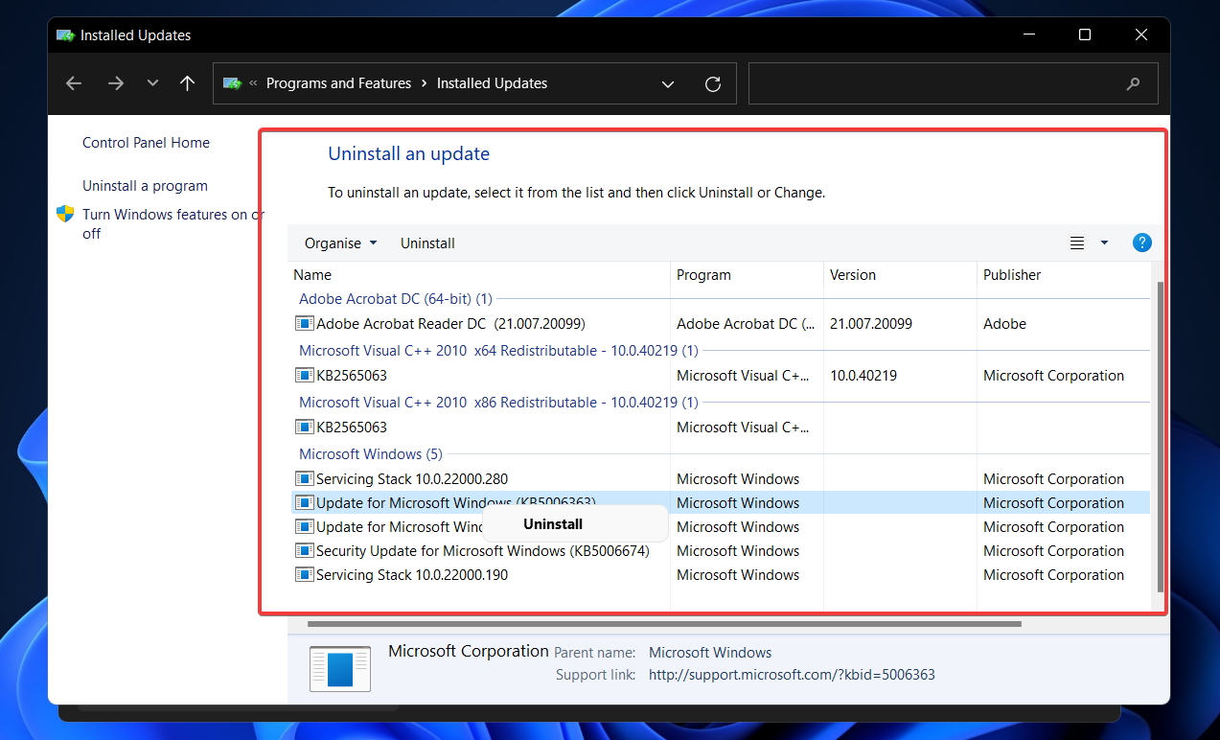Click the search magnifier icon
Viewport: 1220px width, 740px height.
(1133, 84)
